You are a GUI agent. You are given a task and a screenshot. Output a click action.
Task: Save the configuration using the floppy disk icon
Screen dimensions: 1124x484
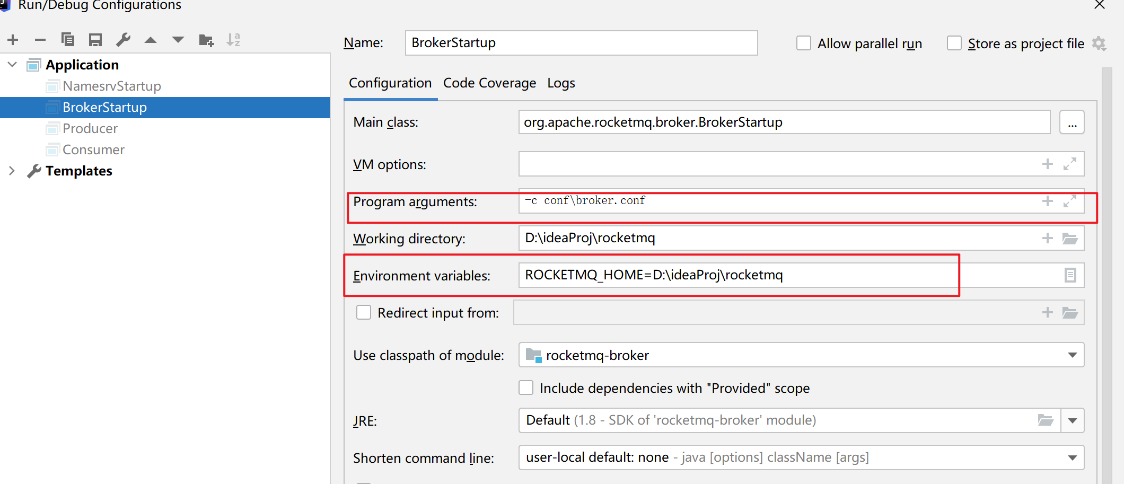click(95, 40)
